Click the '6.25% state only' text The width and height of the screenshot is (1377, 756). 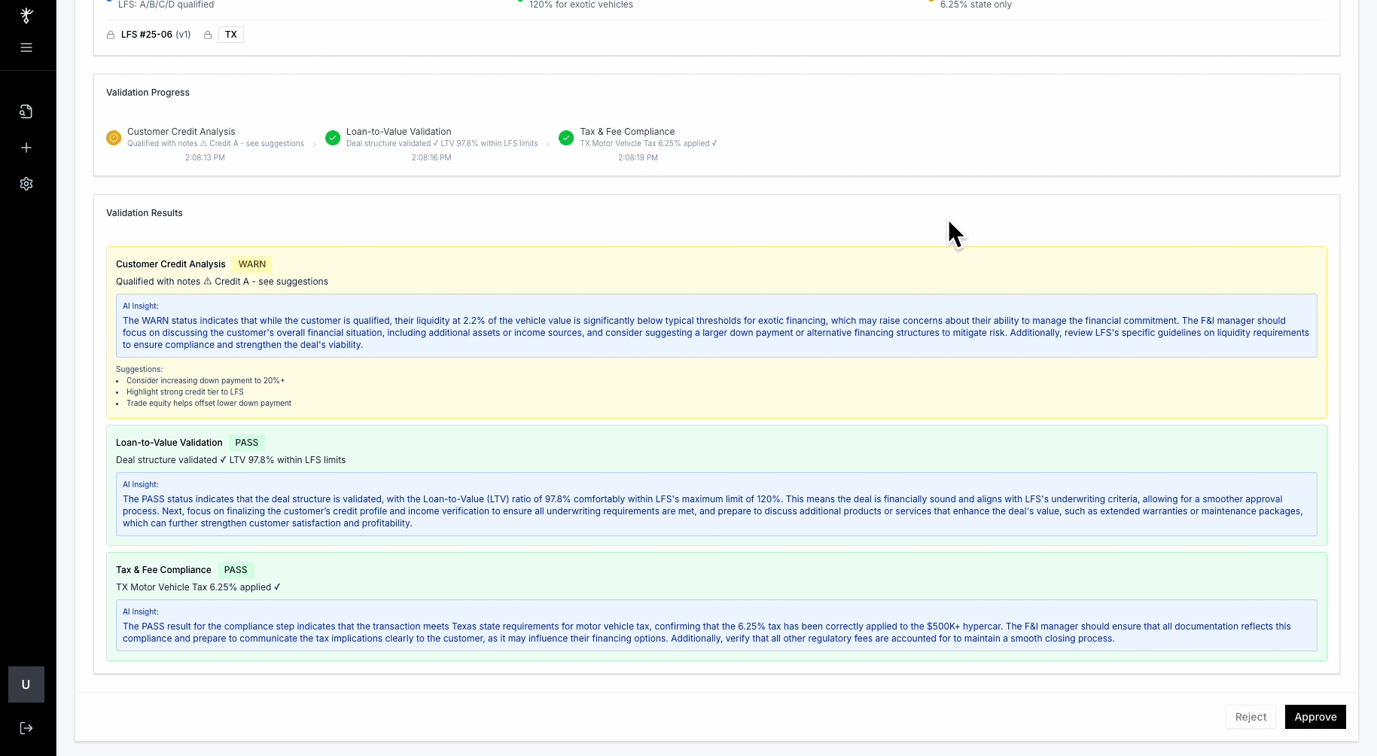pos(976,5)
